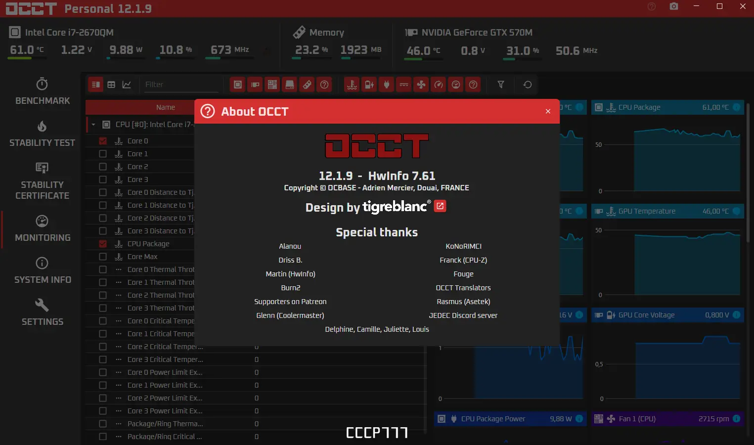Toggle the current sensor type filter
The image size is (754, 445).
(x=404, y=85)
